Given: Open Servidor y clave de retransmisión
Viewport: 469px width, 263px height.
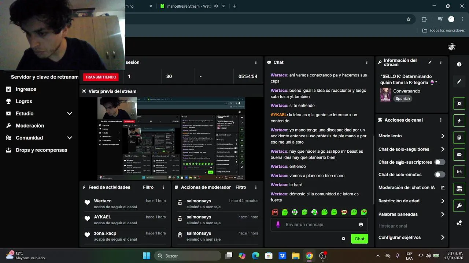Looking at the screenshot, I should (45, 77).
